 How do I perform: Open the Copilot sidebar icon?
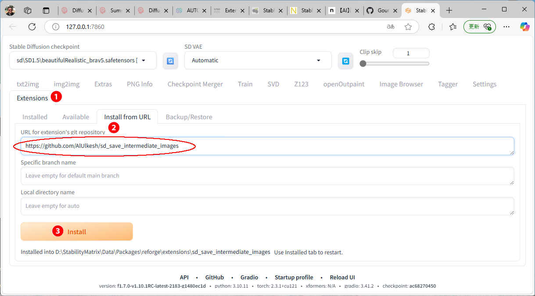524,27
